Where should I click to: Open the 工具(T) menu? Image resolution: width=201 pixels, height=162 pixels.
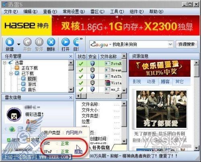click(x=117, y=12)
